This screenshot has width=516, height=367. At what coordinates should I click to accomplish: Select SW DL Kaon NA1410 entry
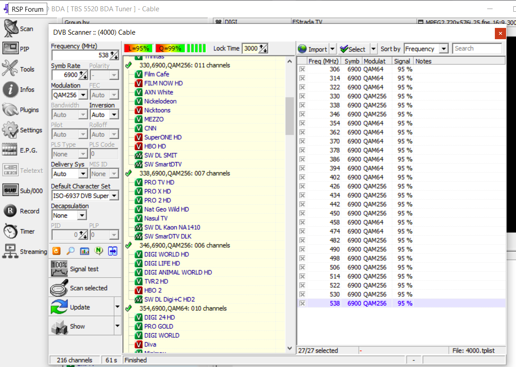[x=172, y=227]
